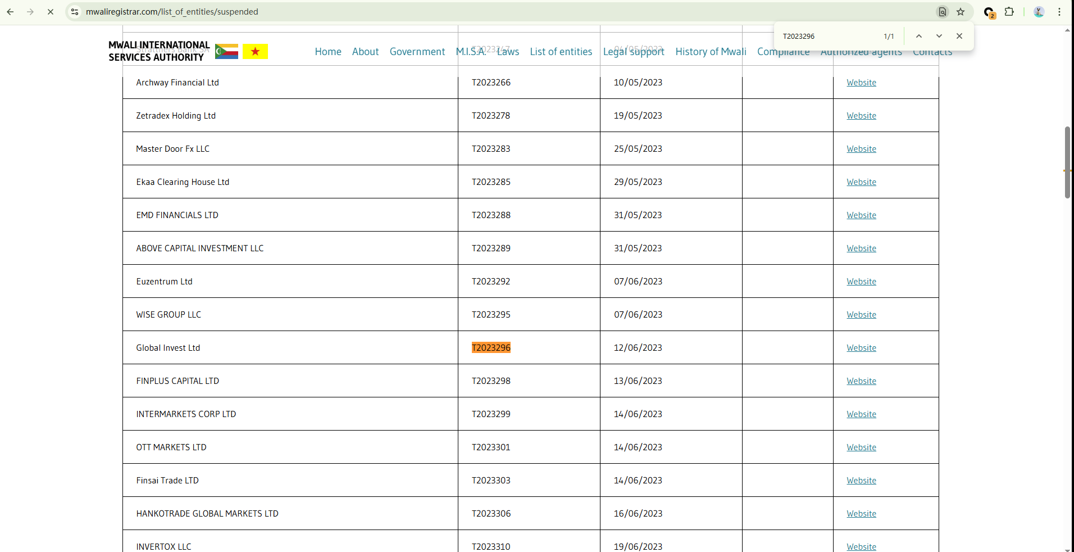Screen dimensions: 1074x552
Task: Open Website link for Global Invest Ltd
Action: (861, 348)
